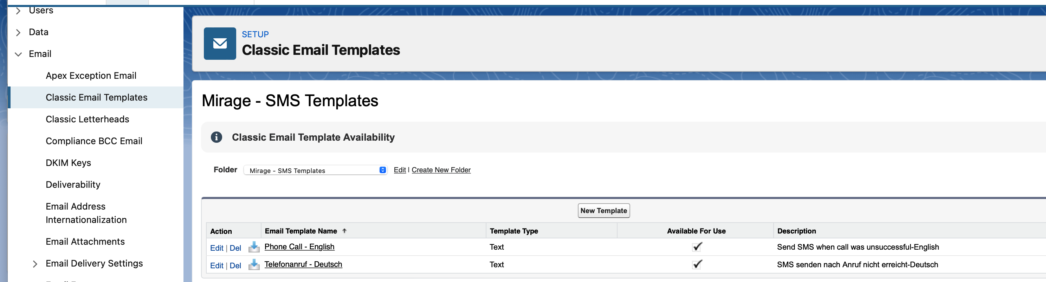Click the SETUP breadcrumb label

(255, 34)
